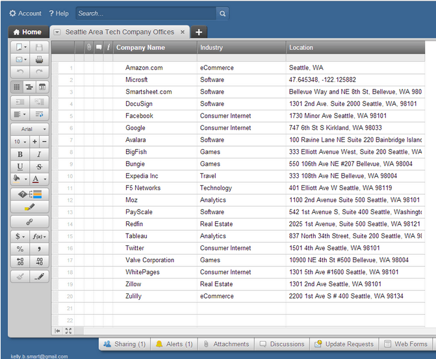The width and height of the screenshot is (436, 359).
Task: Switch to Gantt view
Action: pos(29,87)
